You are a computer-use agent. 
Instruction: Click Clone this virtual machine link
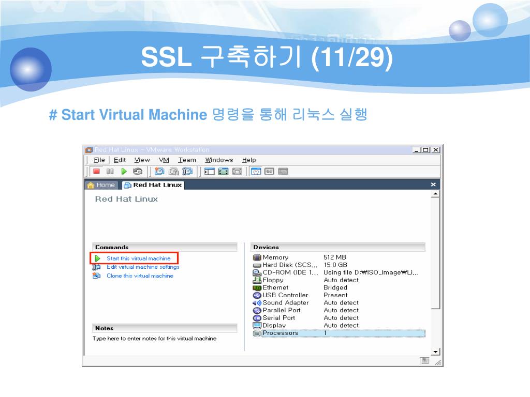(140, 276)
